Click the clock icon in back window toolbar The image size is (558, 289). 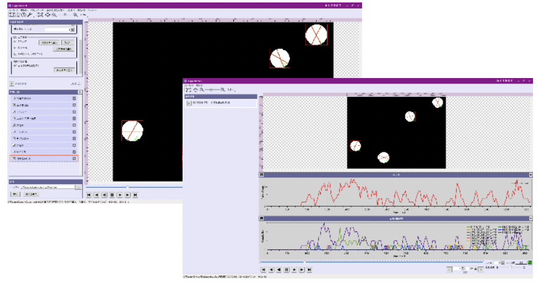point(24,15)
